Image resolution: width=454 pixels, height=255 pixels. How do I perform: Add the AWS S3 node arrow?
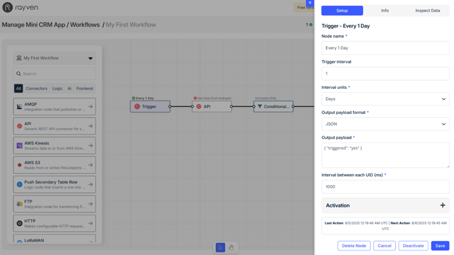(x=90, y=165)
